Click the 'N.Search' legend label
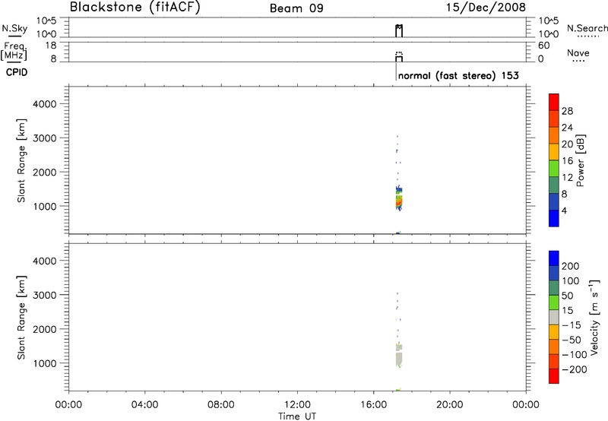The image size is (608, 421). [x=587, y=28]
